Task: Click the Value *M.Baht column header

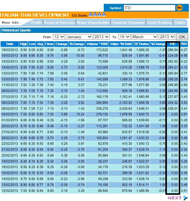Action: tap(121, 44)
